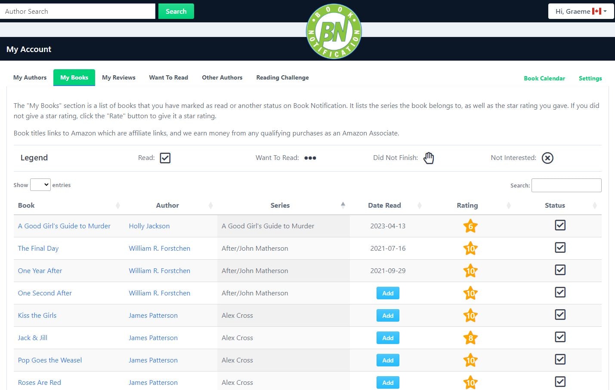
Task: Click the rating star for The Final Day
Action: click(x=470, y=249)
